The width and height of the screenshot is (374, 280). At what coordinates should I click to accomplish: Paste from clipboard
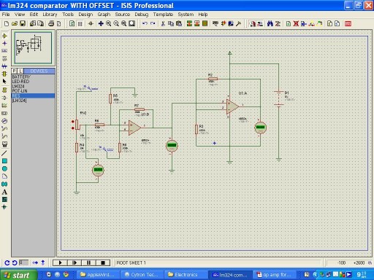[179, 23]
